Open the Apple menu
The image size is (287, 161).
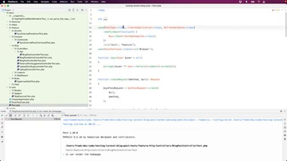click(x=4, y=2)
